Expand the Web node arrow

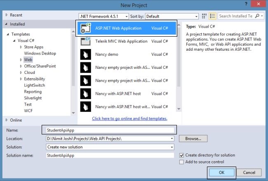[x=21, y=60]
